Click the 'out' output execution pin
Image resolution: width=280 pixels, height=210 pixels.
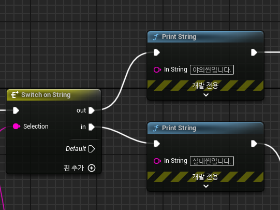(92, 110)
